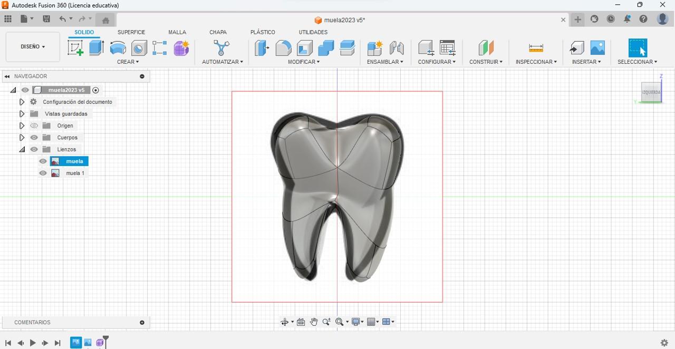This screenshot has height=349, width=675.
Task: Switch to the SUPERFICIE tab
Action: (x=131, y=32)
